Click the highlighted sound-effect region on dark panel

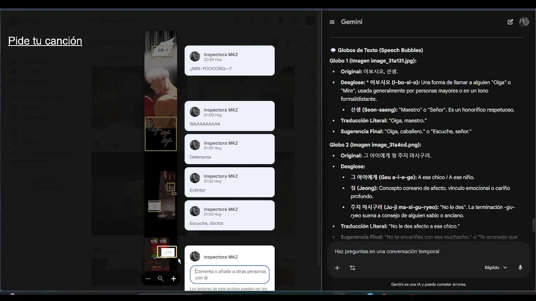(x=161, y=134)
